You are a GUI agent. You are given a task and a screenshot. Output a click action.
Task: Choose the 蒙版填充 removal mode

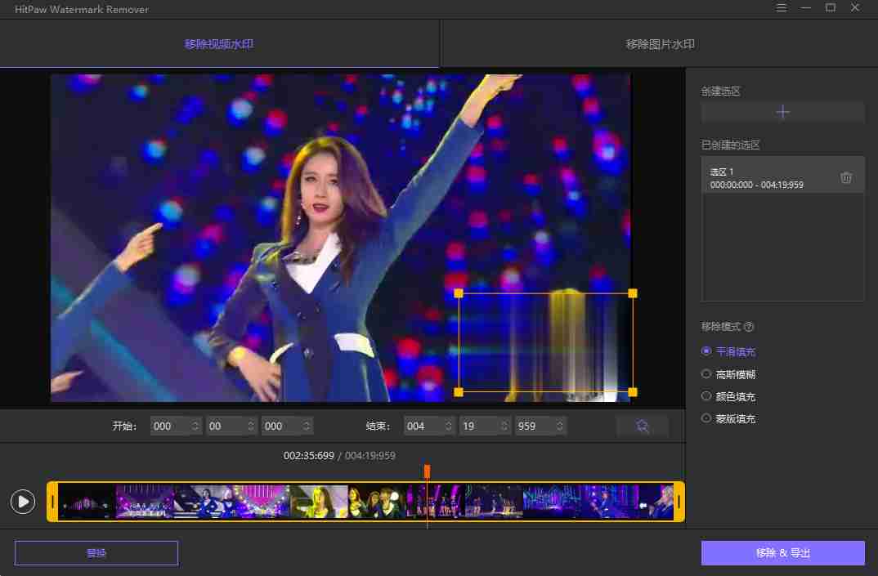click(x=706, y=418)
